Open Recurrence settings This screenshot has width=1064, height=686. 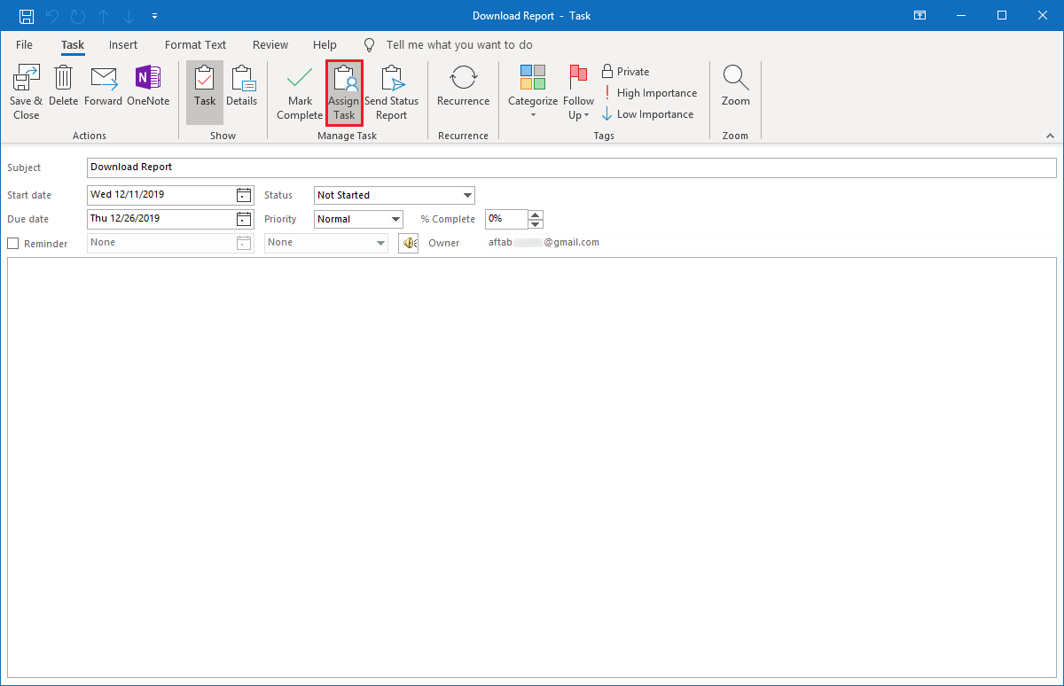pos(463,86)
